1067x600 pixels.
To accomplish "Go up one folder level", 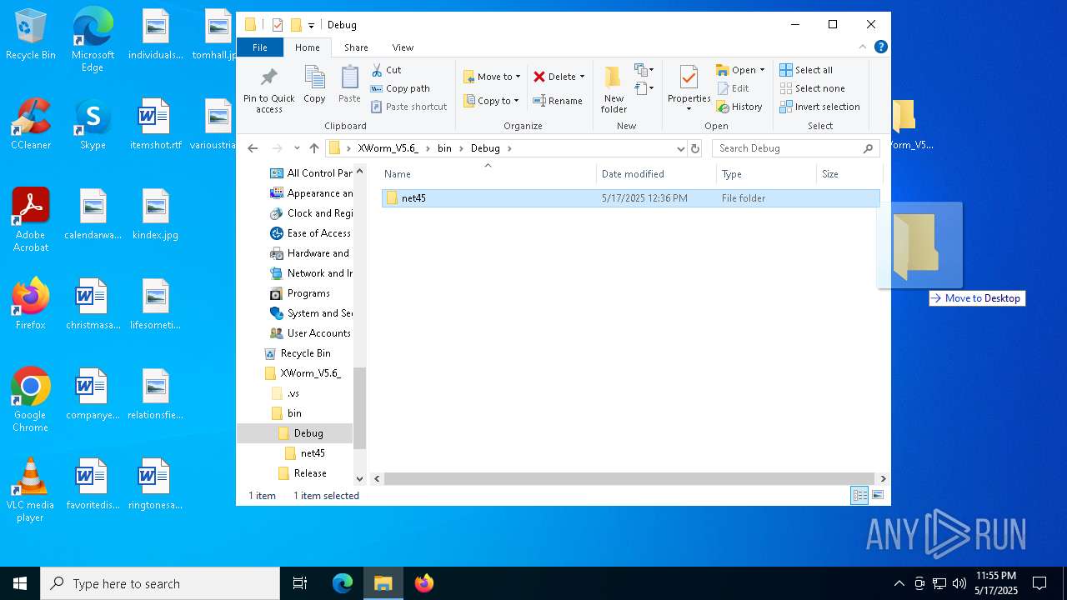I will tap(314, 148).
